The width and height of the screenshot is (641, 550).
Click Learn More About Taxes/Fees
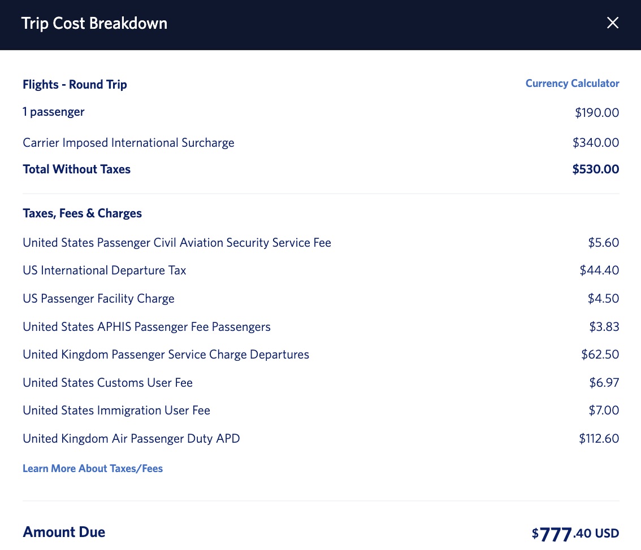pos(93,468)
